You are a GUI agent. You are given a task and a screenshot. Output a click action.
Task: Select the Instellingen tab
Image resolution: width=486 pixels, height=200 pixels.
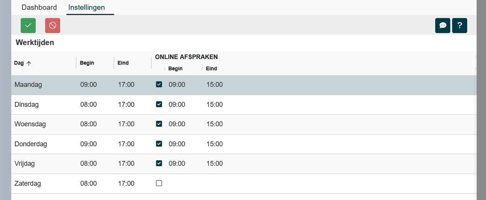pos(87,8)
